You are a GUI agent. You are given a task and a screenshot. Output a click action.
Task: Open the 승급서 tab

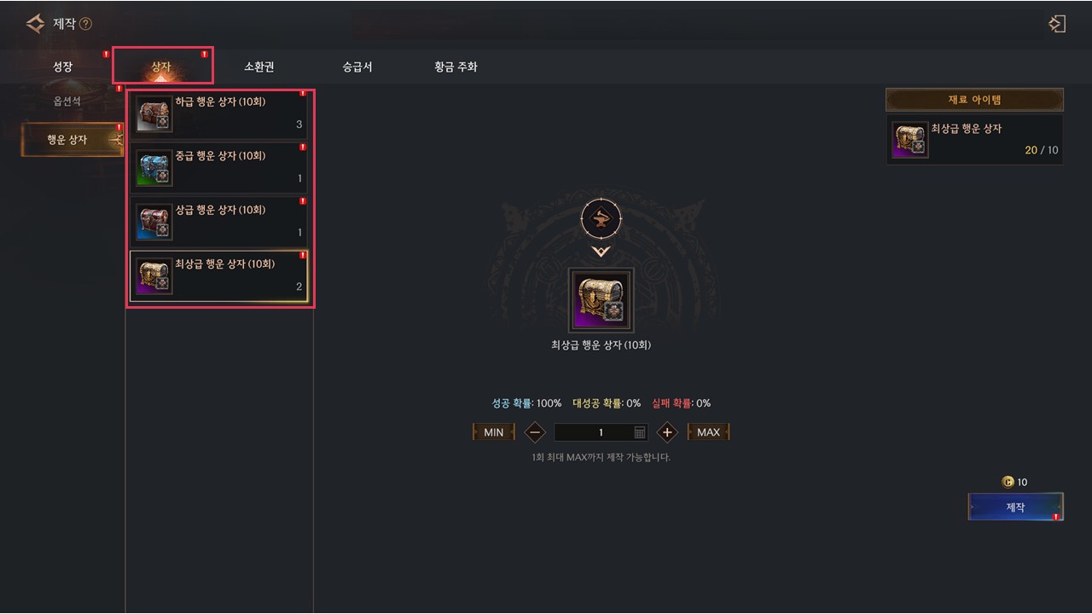click(357, 67)
